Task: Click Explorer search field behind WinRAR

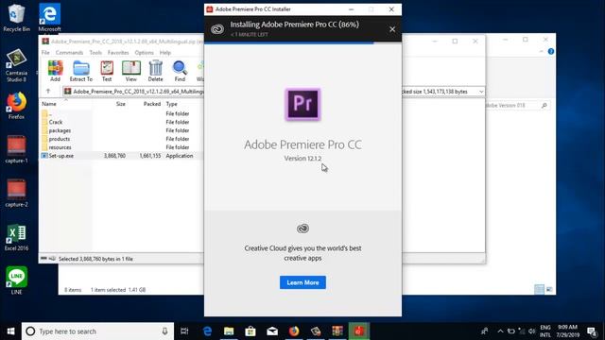Action: [x=516, y=105]
